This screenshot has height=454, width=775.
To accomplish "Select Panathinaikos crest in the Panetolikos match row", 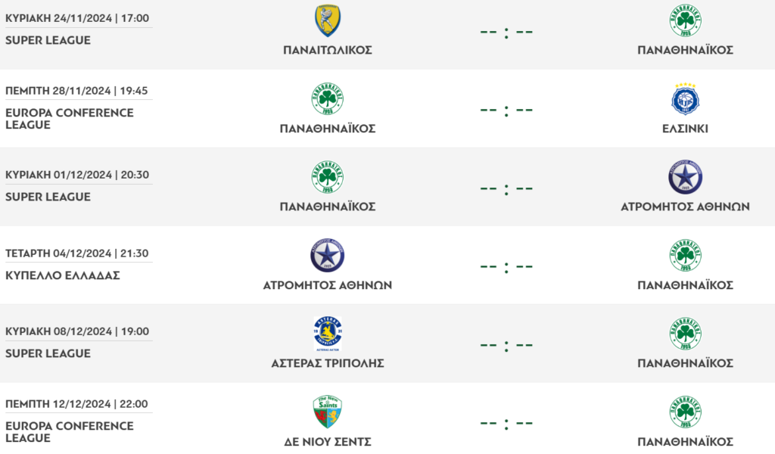I will pyautogui.click(x=685, y=21).
